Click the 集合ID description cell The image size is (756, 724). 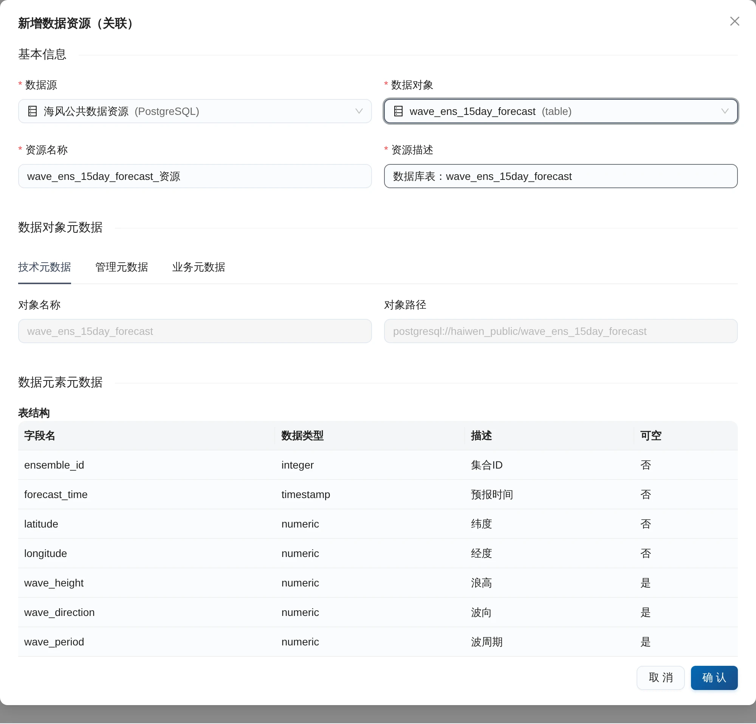(x=549, y=465)
